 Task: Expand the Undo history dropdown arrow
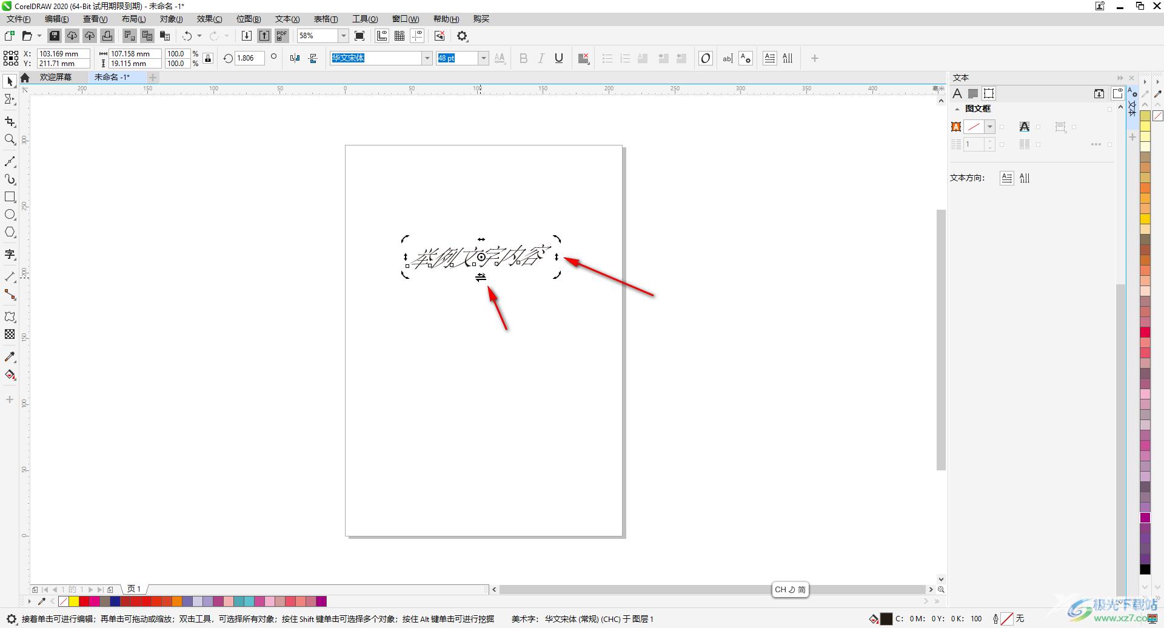[x=199, y=36]
